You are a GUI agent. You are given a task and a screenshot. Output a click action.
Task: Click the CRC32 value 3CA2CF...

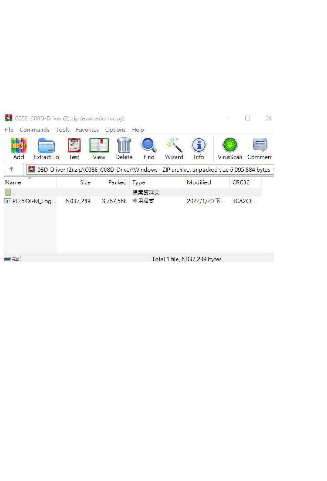coord(244,201)
